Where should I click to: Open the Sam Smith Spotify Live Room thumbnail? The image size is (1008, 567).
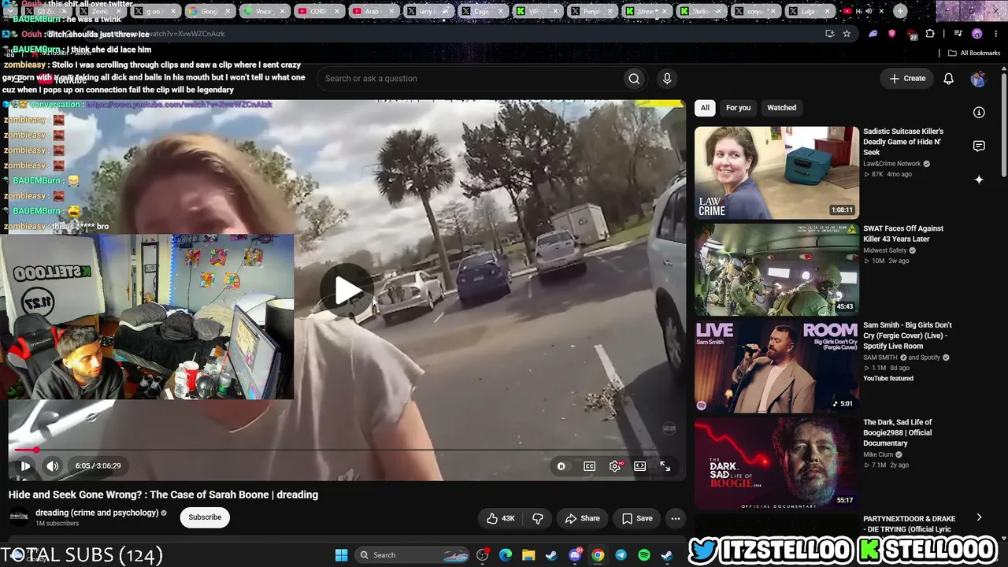[x=776, y=366]
